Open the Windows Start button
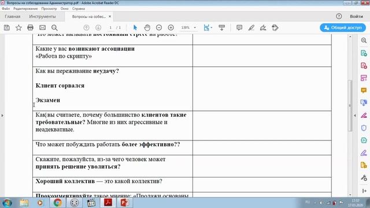Screen dimensions: 370x208 [7, 203]
